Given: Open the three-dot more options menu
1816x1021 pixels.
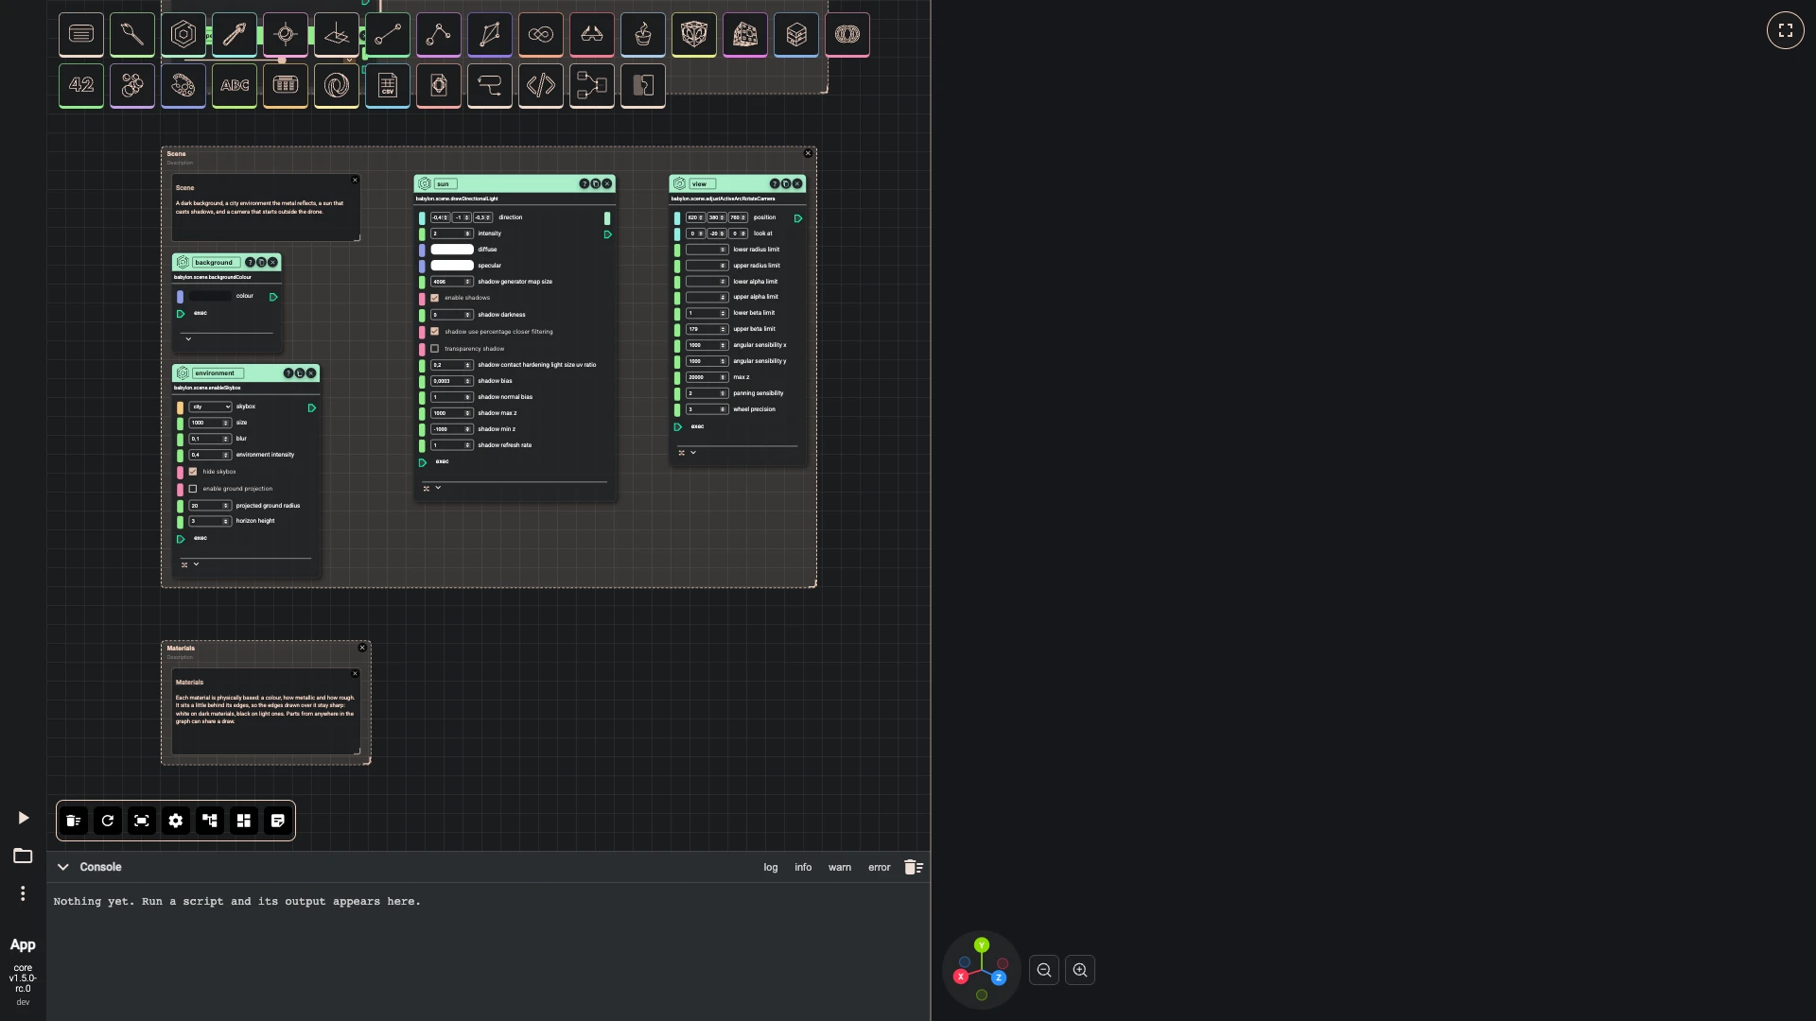Looking at the screenshot, I should 23,893.
